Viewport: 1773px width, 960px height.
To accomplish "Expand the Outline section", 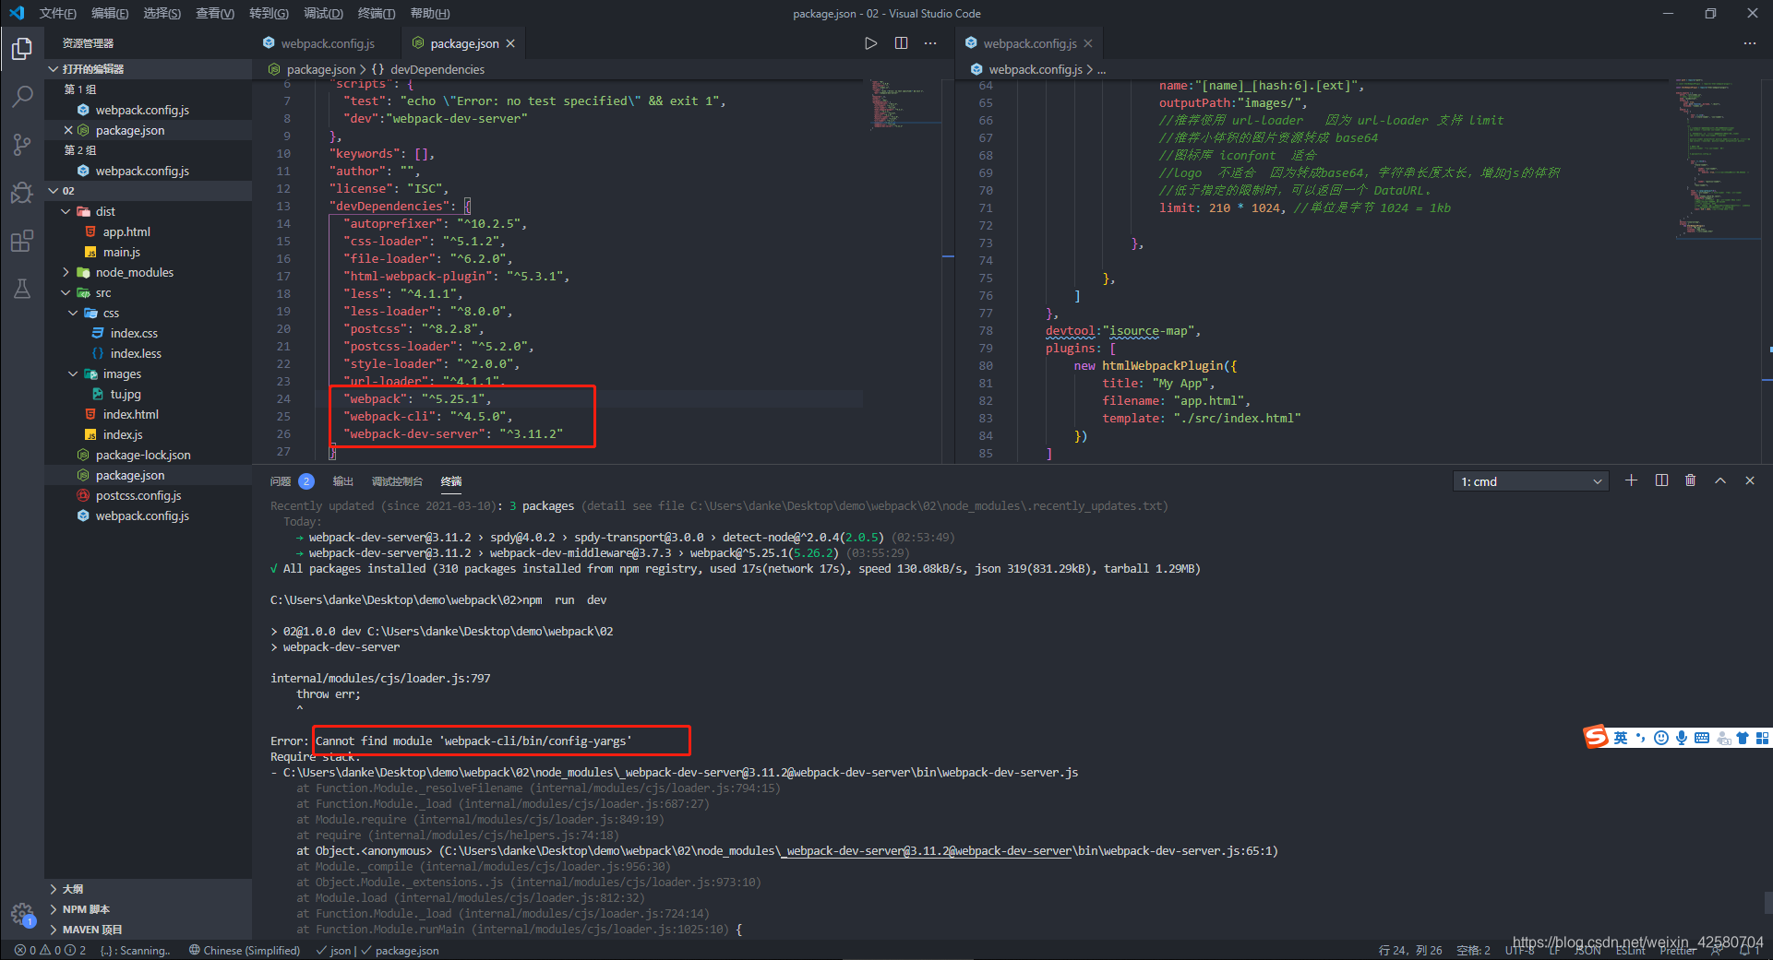I will coord(148,889).
